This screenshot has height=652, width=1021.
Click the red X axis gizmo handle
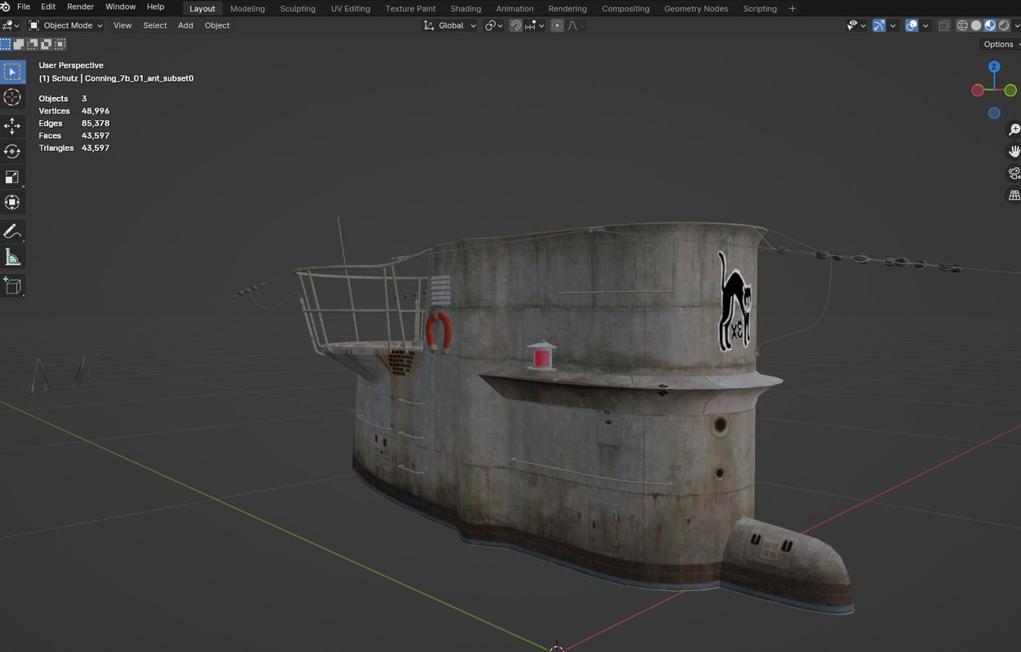pos(978,90)
